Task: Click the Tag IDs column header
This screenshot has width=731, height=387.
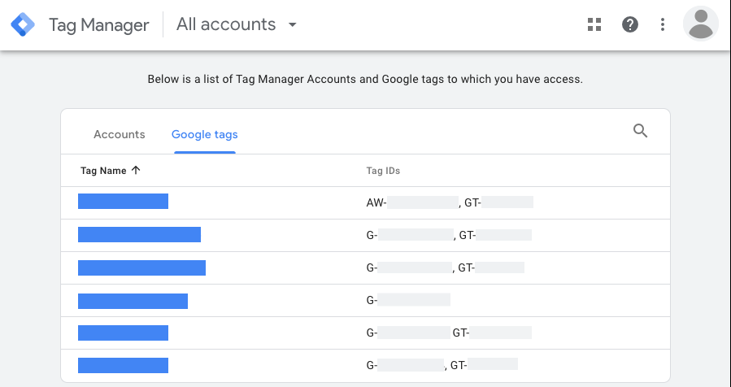Action: coord(383,171)
